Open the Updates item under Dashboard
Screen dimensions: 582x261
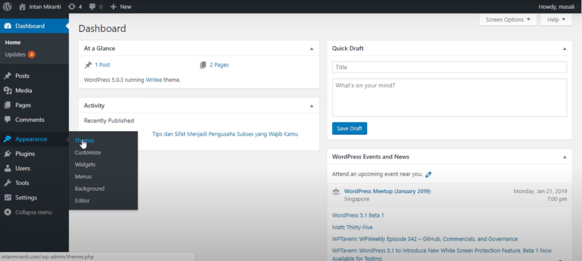coord(15,54)
